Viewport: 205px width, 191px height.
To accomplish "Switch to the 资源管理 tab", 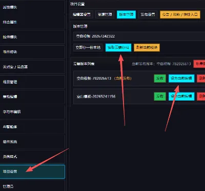I will (x=105, y=14).
